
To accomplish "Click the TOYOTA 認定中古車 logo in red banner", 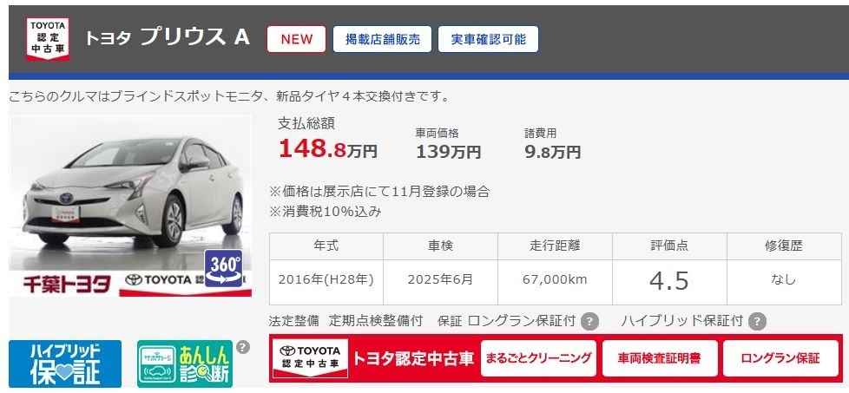I will point(310,357).
